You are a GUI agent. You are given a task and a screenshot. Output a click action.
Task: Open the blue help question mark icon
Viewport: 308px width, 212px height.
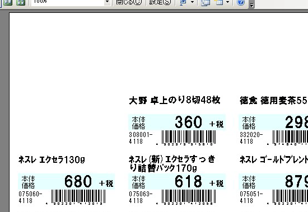click(241, 2)
